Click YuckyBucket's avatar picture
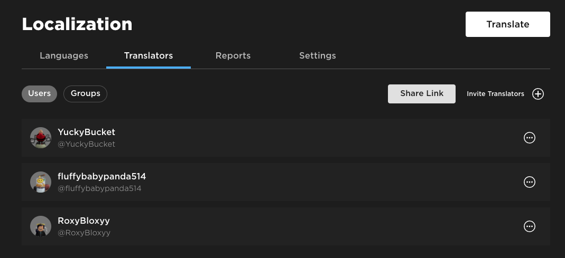The height and width of the screenshot is (258, 565). [x=41, y=138]
